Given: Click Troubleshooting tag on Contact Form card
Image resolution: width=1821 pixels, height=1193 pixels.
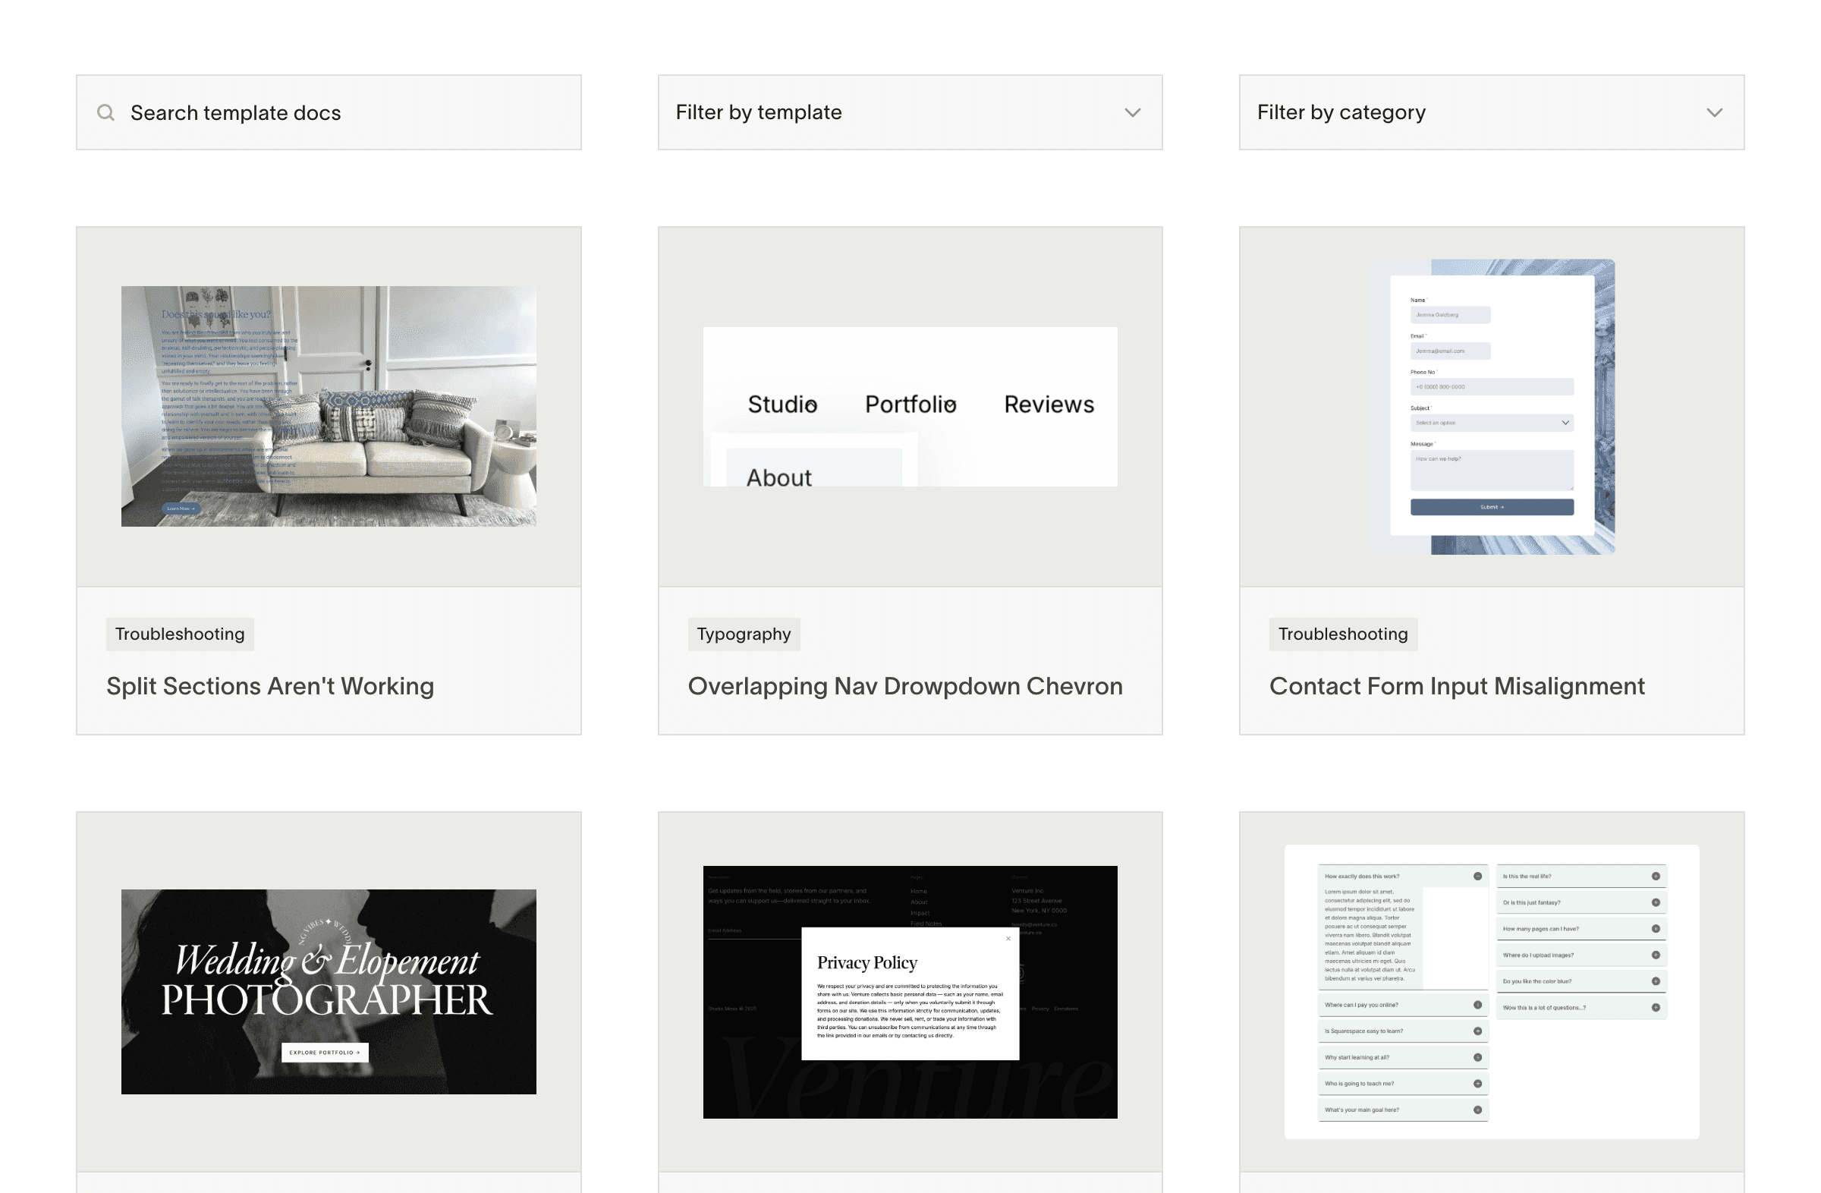Looking at the screenshot, I should [1343, 634].
